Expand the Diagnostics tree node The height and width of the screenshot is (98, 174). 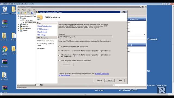tap(19, 26)
